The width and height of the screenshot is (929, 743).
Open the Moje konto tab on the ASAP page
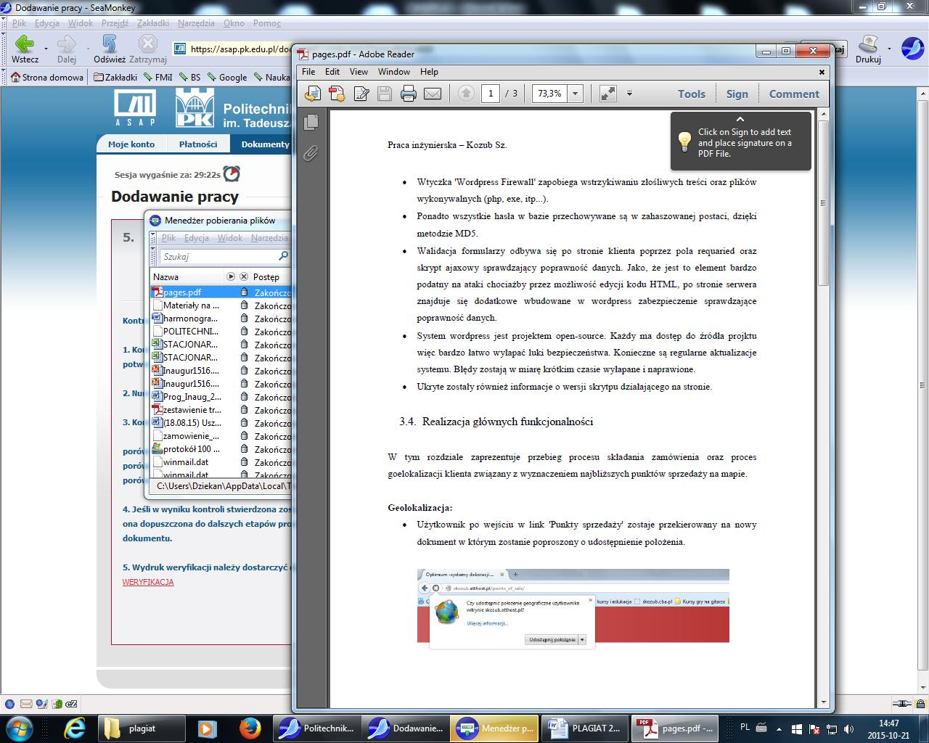[x=131, y=144]
